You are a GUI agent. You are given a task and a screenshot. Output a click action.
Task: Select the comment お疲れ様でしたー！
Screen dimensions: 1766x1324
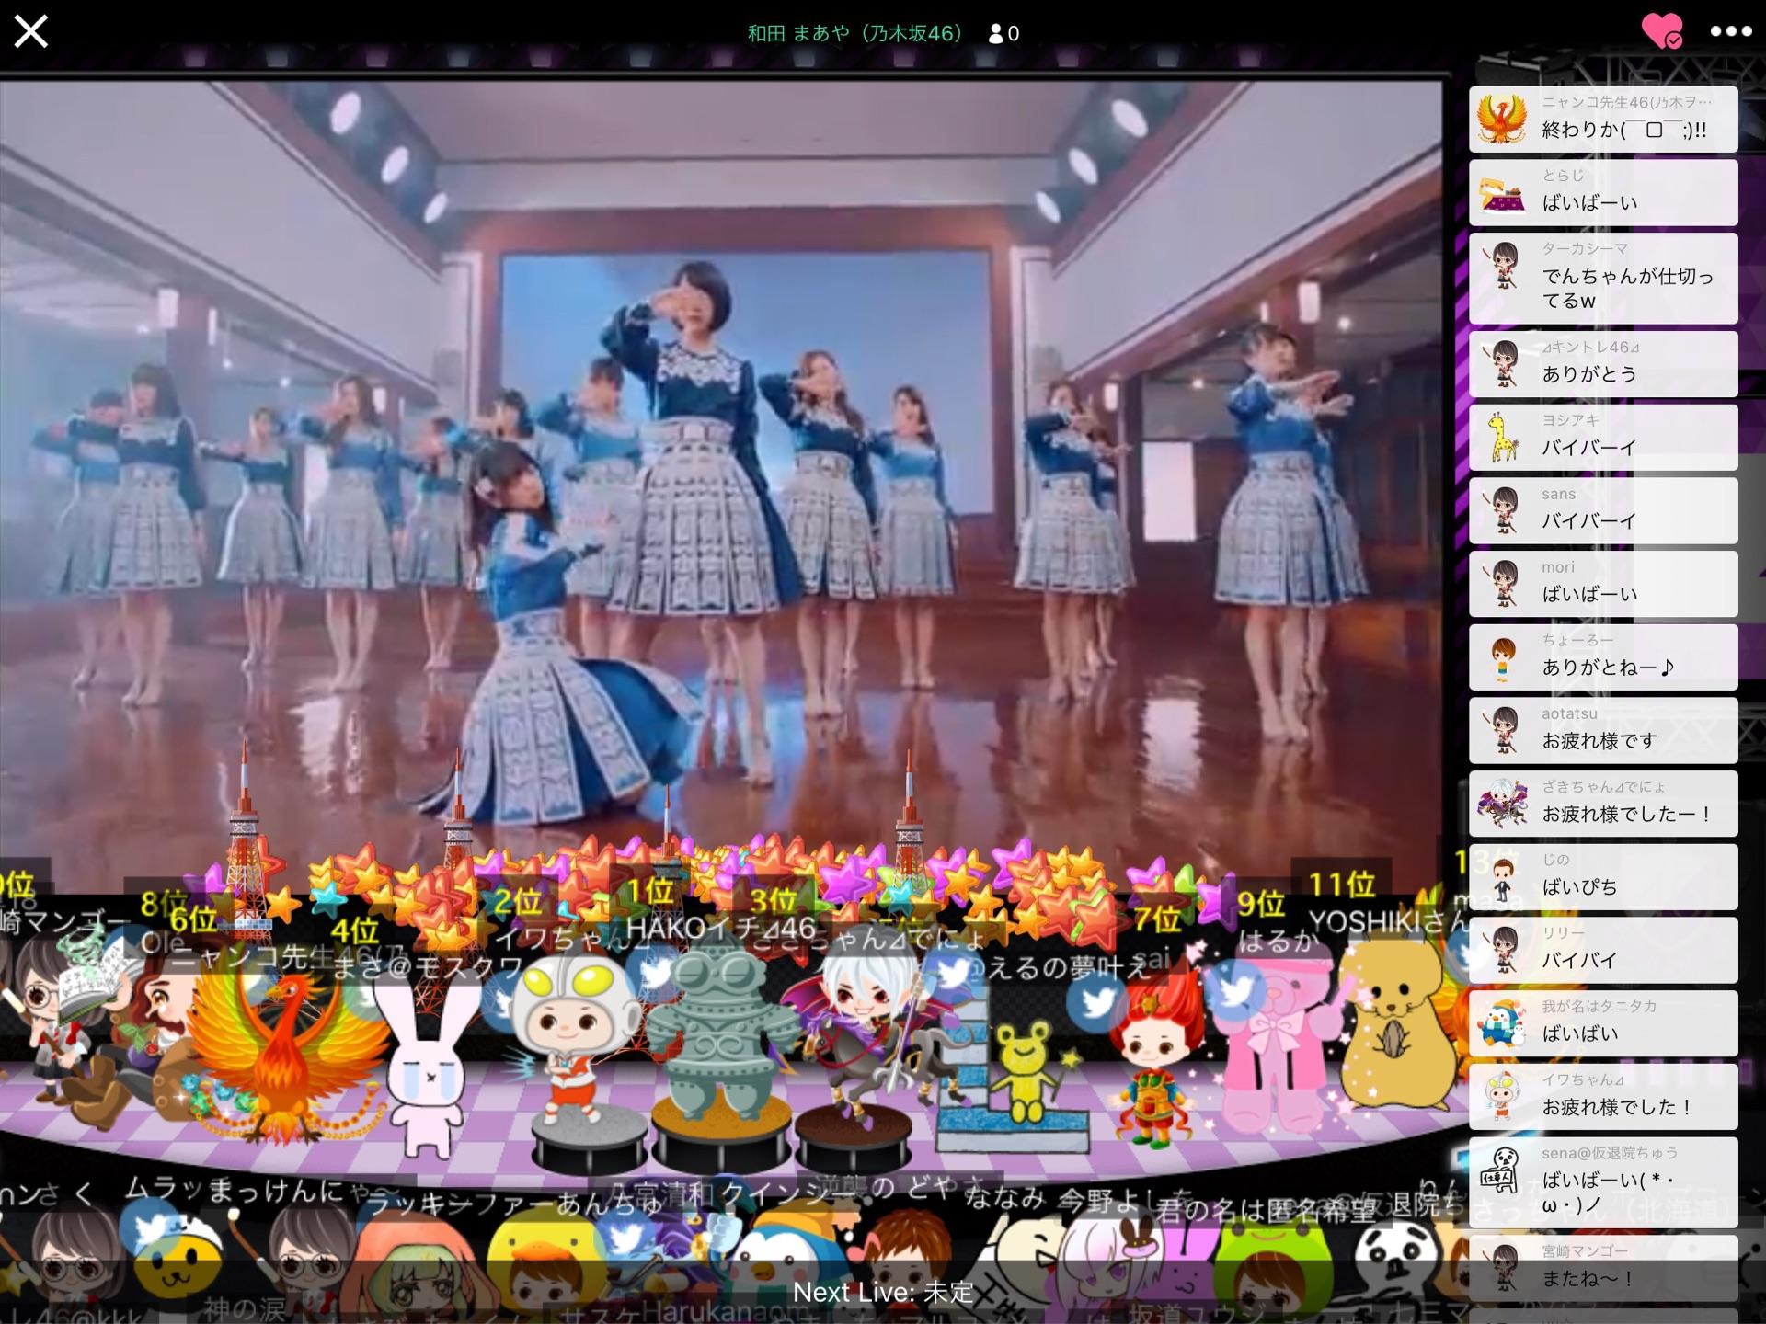pyautogui.click(x=1603, y=805)
